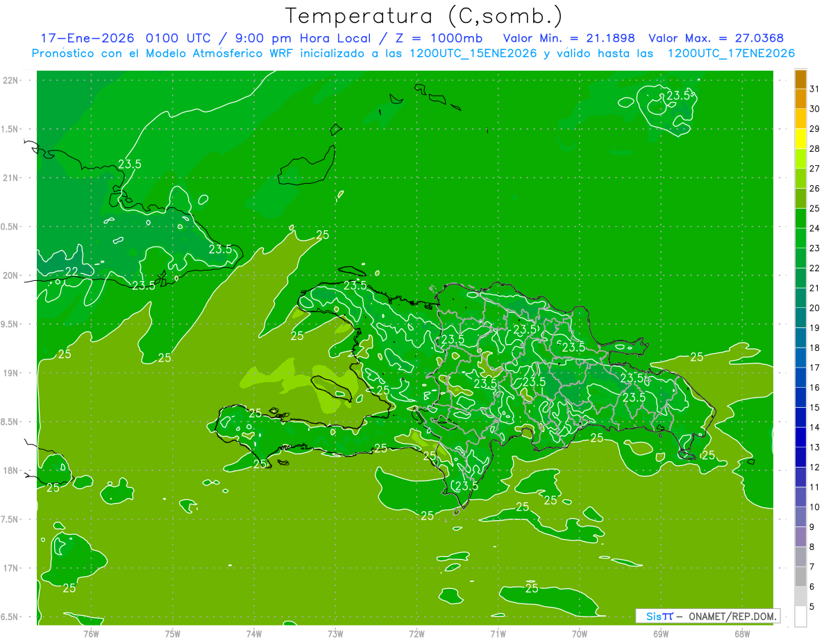This screenshot has width=833, height=643.
Task: Click the color scale label "10"
Action: [x=815, y=507]
